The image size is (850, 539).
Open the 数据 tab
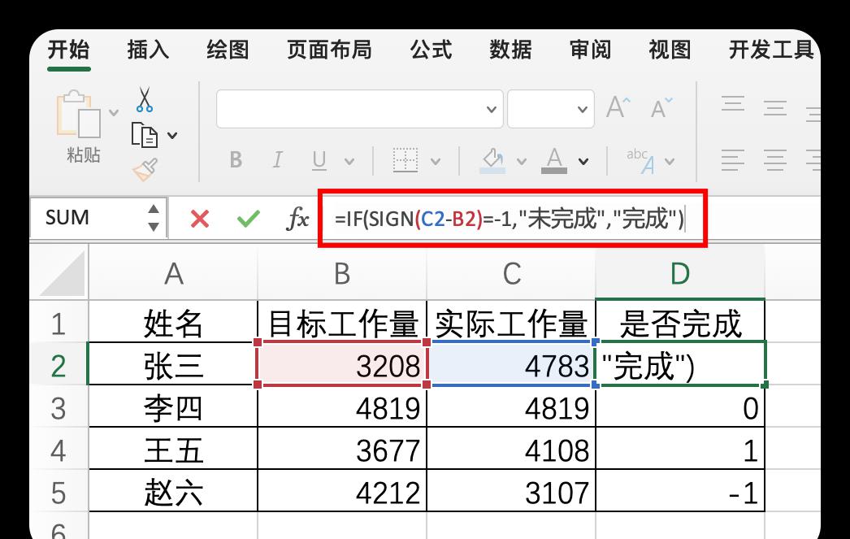click(510, 50)
